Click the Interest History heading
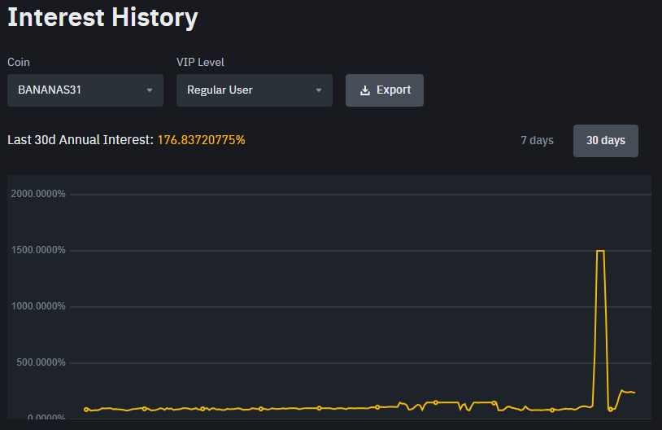The height and width of the screenshot is (430, 662). [102, 17]
